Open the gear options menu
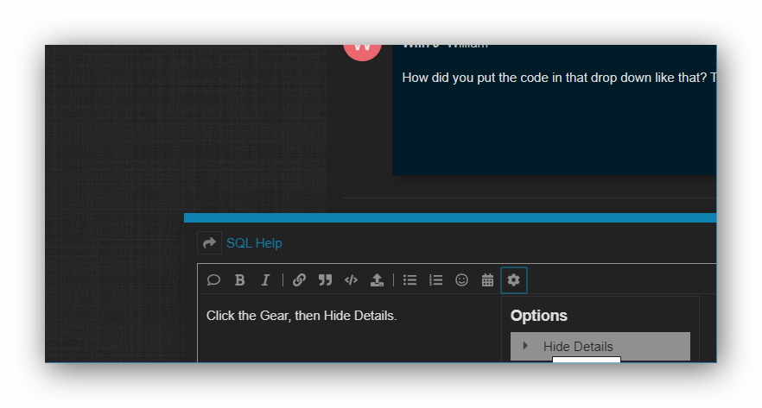Image resolution: width=762 pixels, height=408 pixels. click(514, 280)
